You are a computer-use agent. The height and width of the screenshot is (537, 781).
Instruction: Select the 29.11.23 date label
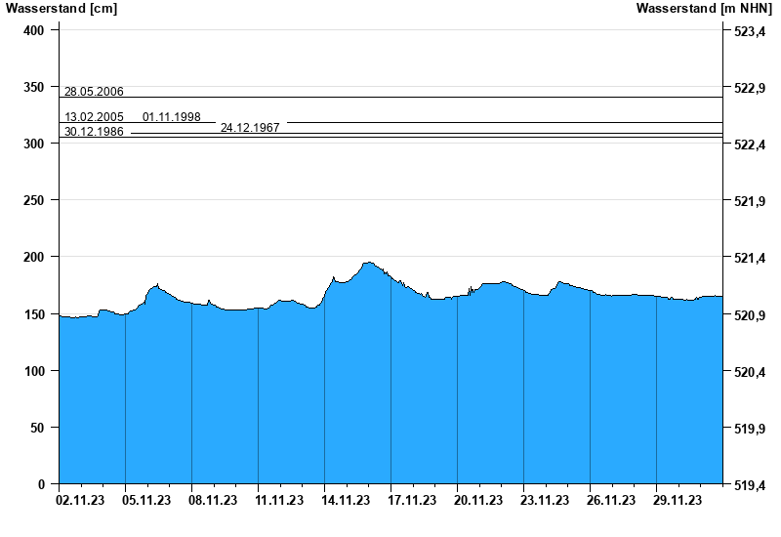click(677, 500)
